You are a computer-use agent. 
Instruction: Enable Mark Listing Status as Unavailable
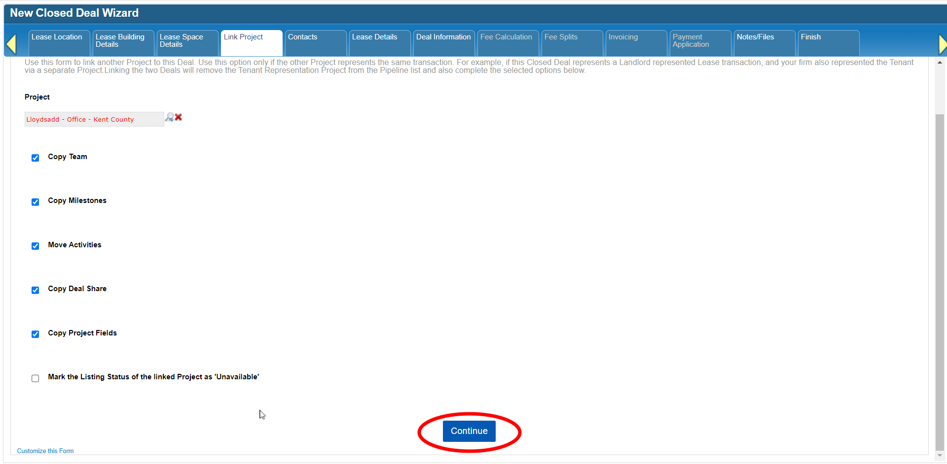pyautogui.click(x=36, y=378)
